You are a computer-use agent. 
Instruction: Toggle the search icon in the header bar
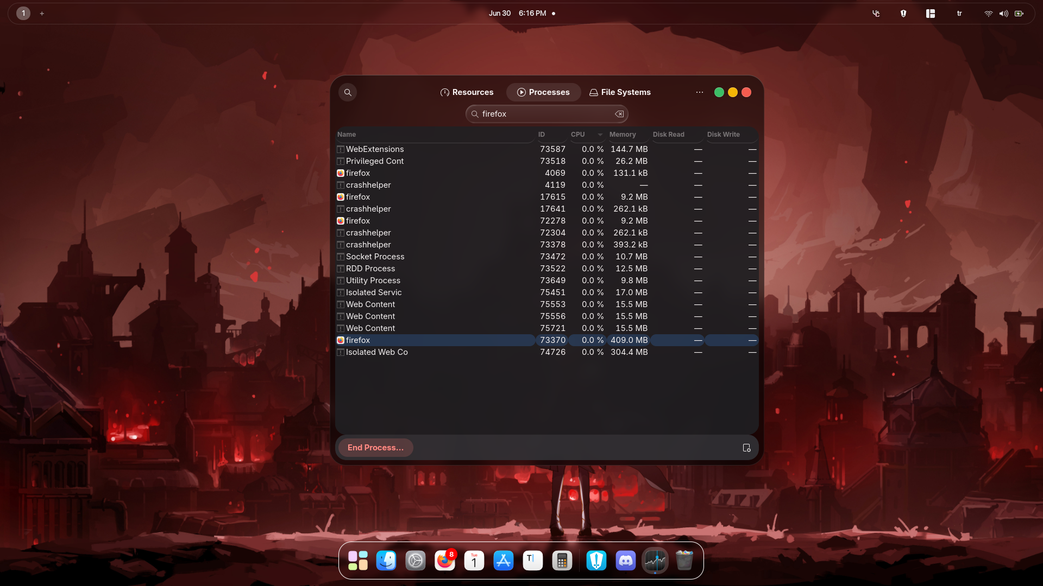click(x=348, y=92)
